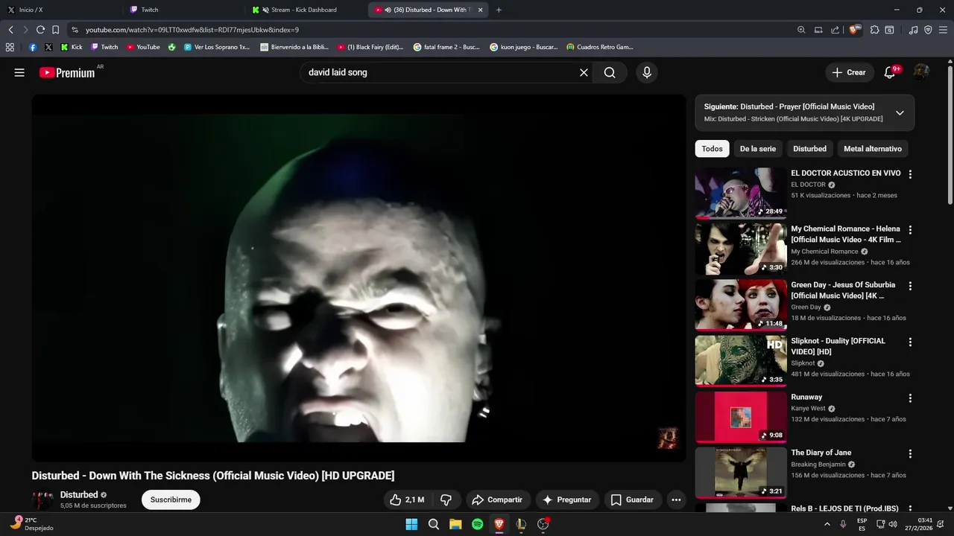This screenshot has height=536, width=954.
Task: Open the Runaway video title
Action: pos(806,397)
